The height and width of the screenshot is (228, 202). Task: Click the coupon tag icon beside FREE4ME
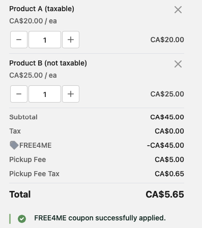(14, 145)
